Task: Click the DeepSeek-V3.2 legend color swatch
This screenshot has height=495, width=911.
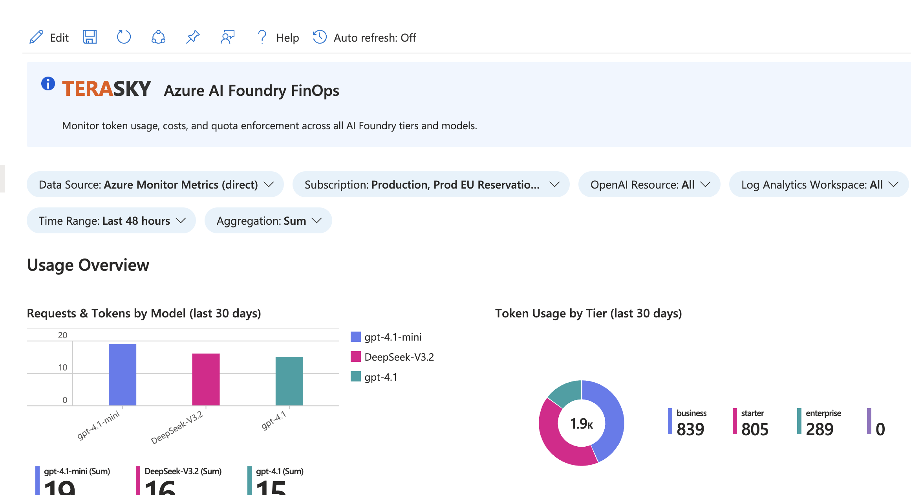Action: pyautogui.click(x=355, y=357)
